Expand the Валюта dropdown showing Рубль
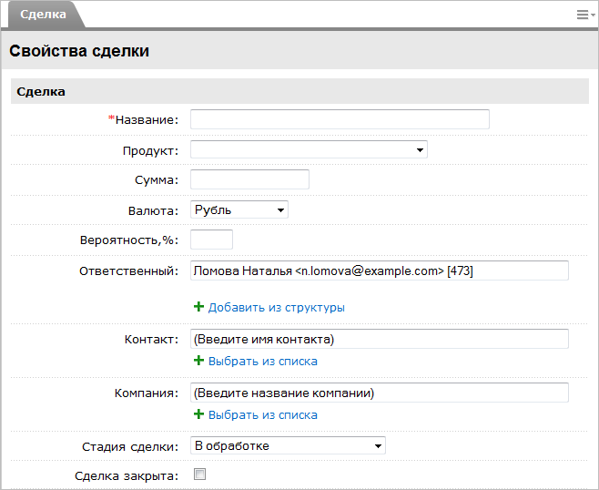Viewport: 599px width, 490px height. [x=239, y=209]
